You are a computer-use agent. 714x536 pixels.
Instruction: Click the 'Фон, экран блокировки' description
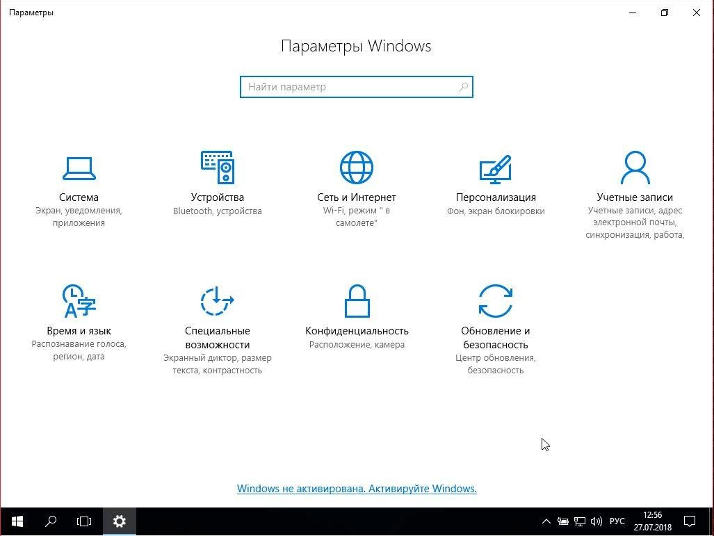pos(496,211)
